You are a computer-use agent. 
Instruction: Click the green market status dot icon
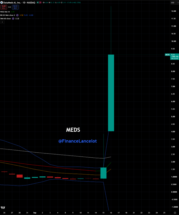[38, 3]
